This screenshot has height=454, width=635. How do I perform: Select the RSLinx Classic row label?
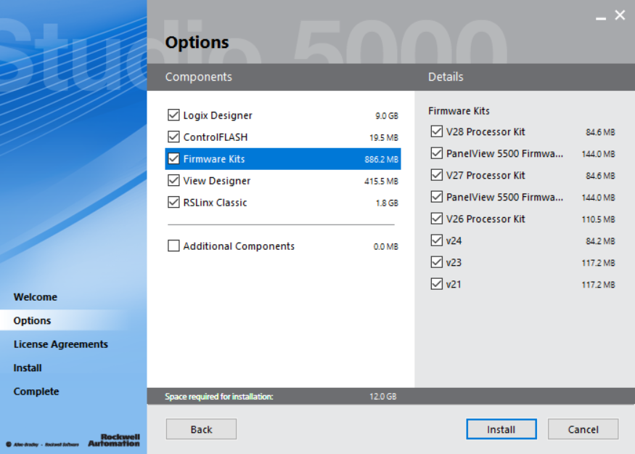click(x=215, y=203)
